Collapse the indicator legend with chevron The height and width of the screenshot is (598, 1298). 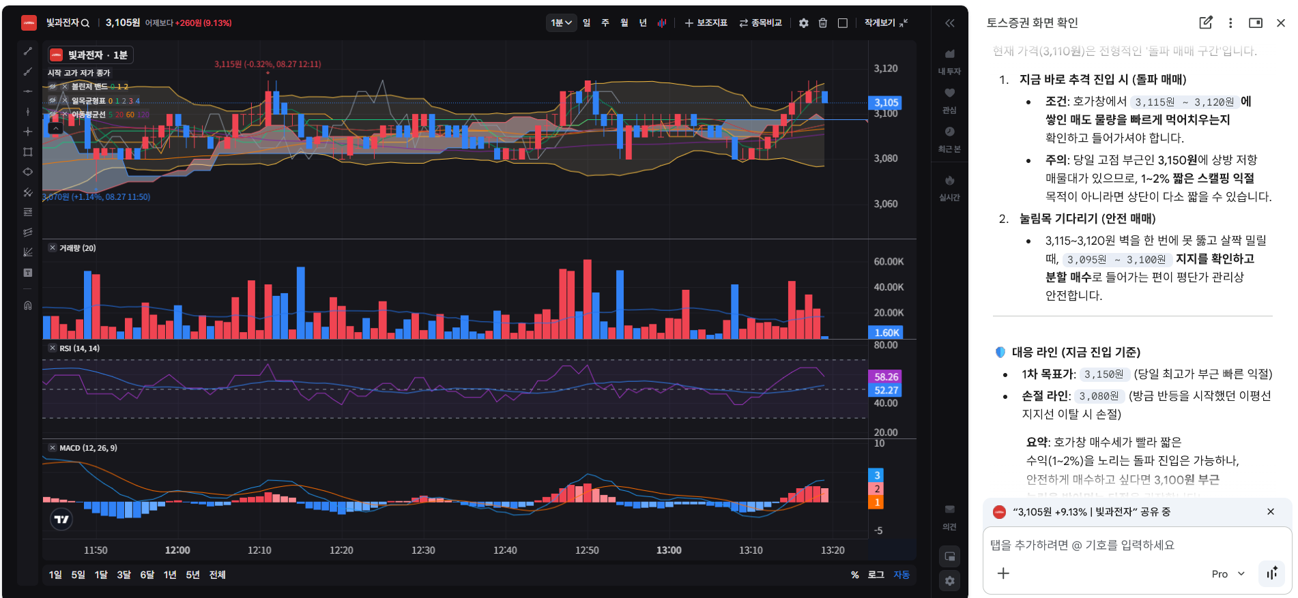(56, 128)
